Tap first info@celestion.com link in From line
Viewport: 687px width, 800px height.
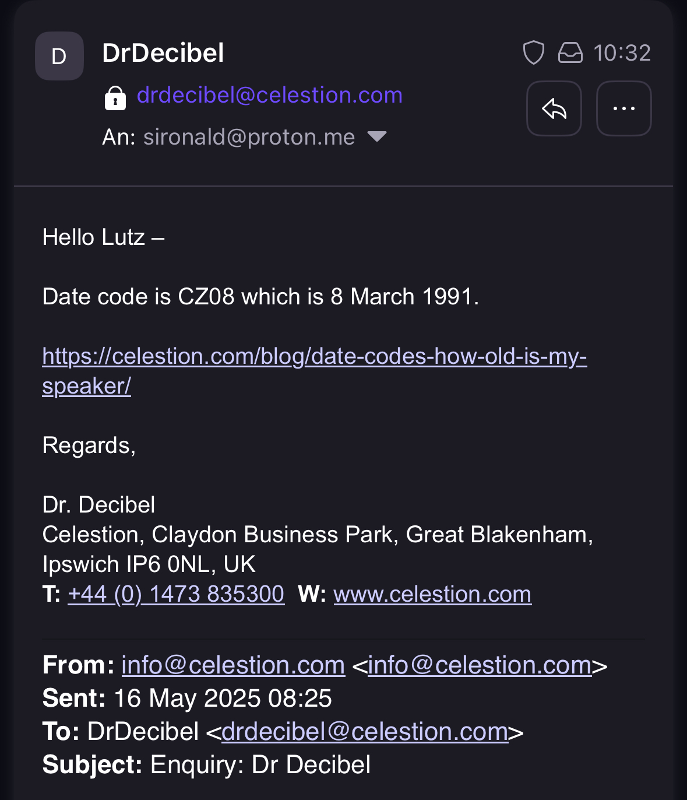pyautogui.click(x=233, y=665)
